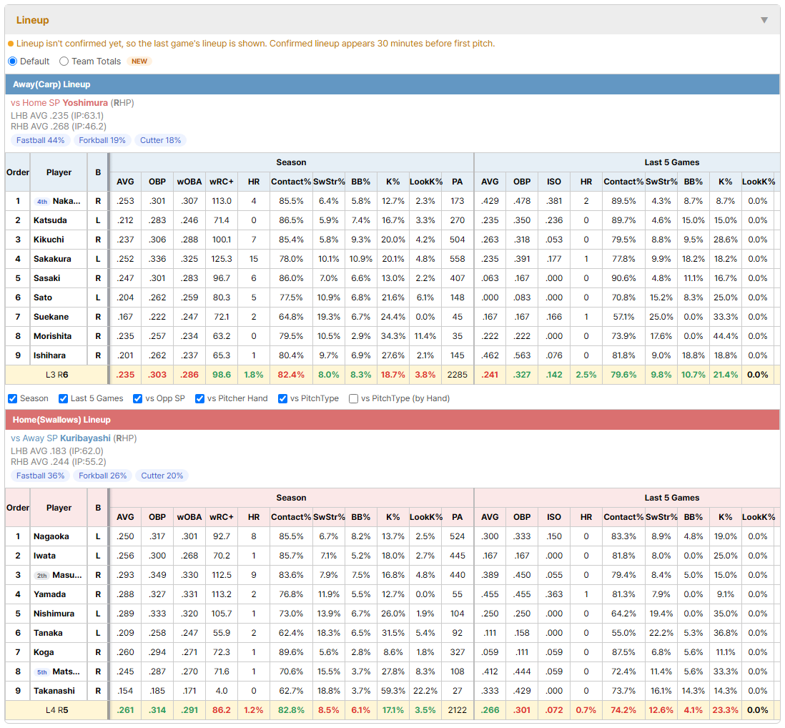Image resolution: width=785 pixels, height=728 pixels.
Task: Enable the vs PitchType (by Hand) checkbox
Action: click(353, 398)
